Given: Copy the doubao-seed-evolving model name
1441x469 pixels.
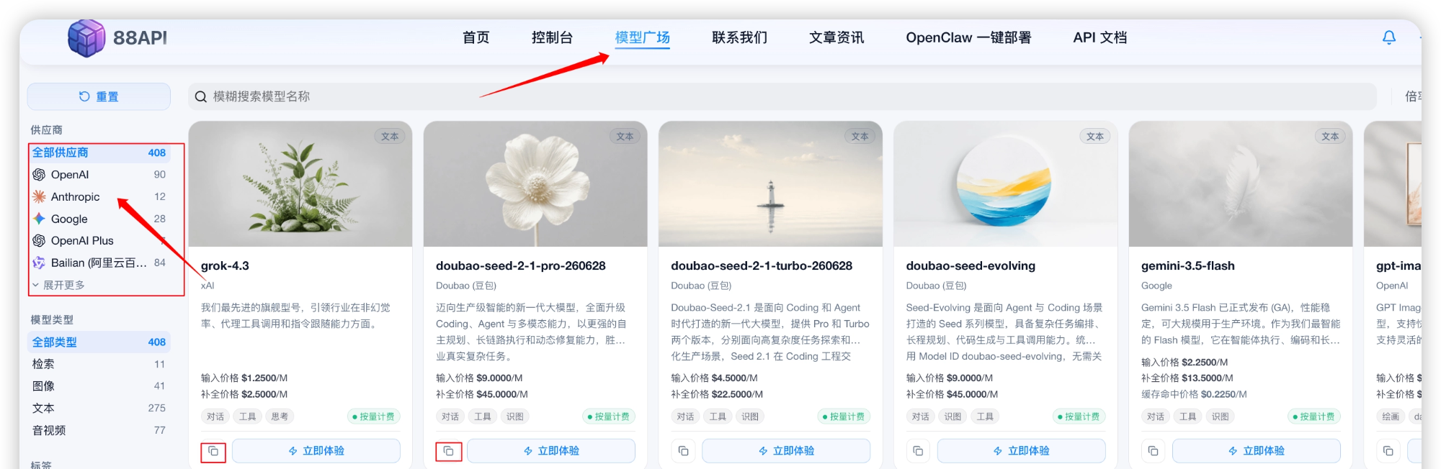Looking at the screenshot, I should pos(918,451).
